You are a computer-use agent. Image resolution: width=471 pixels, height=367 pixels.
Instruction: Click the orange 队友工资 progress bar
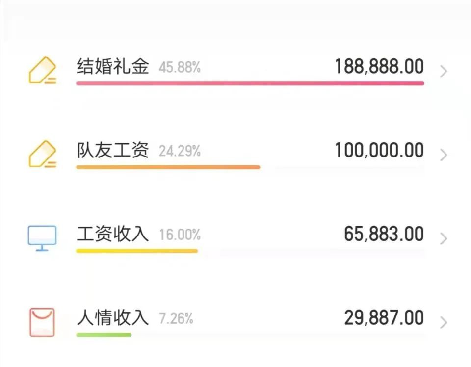[x=168, y=167]
